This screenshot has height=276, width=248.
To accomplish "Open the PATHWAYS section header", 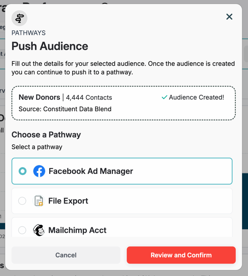I will click(28, 33).
